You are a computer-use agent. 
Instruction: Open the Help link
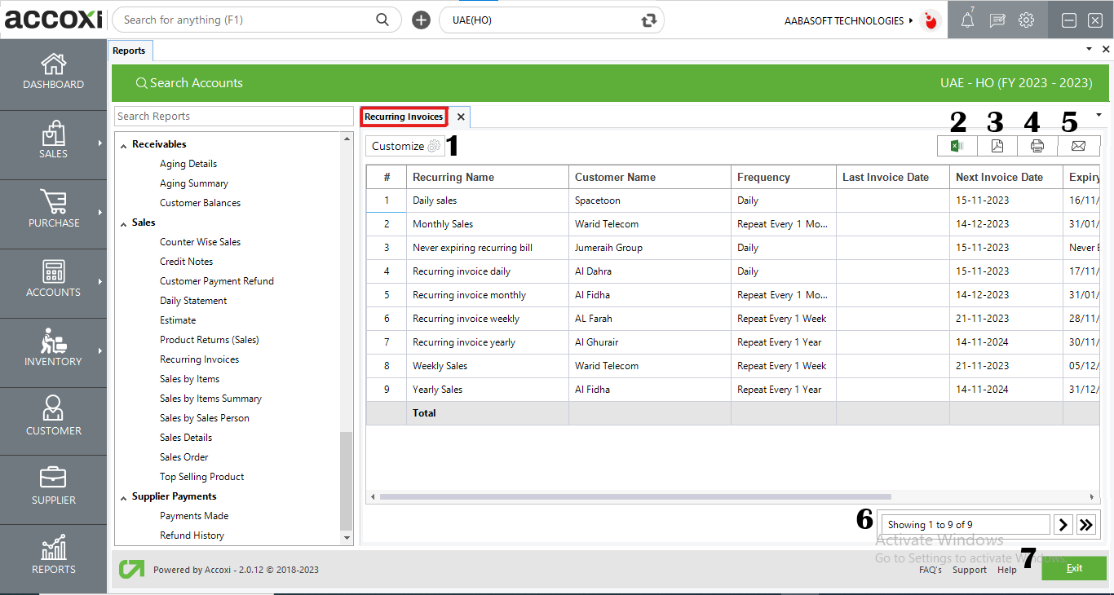(x=1006, y=570)
